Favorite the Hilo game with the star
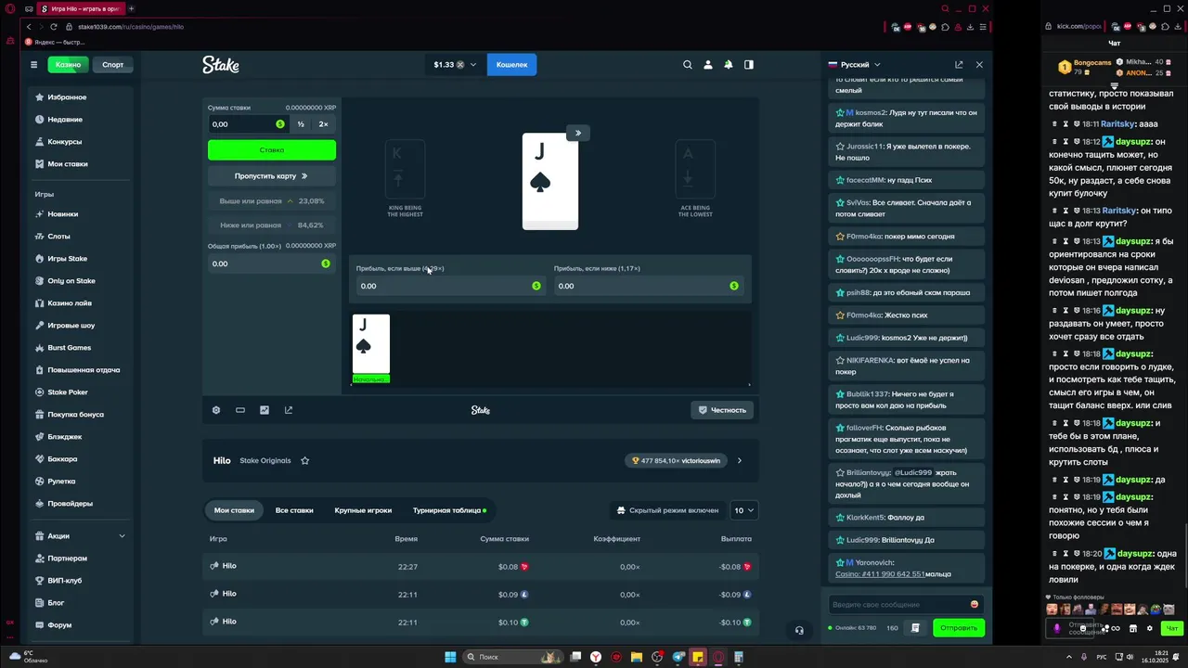 pos(304,460)
